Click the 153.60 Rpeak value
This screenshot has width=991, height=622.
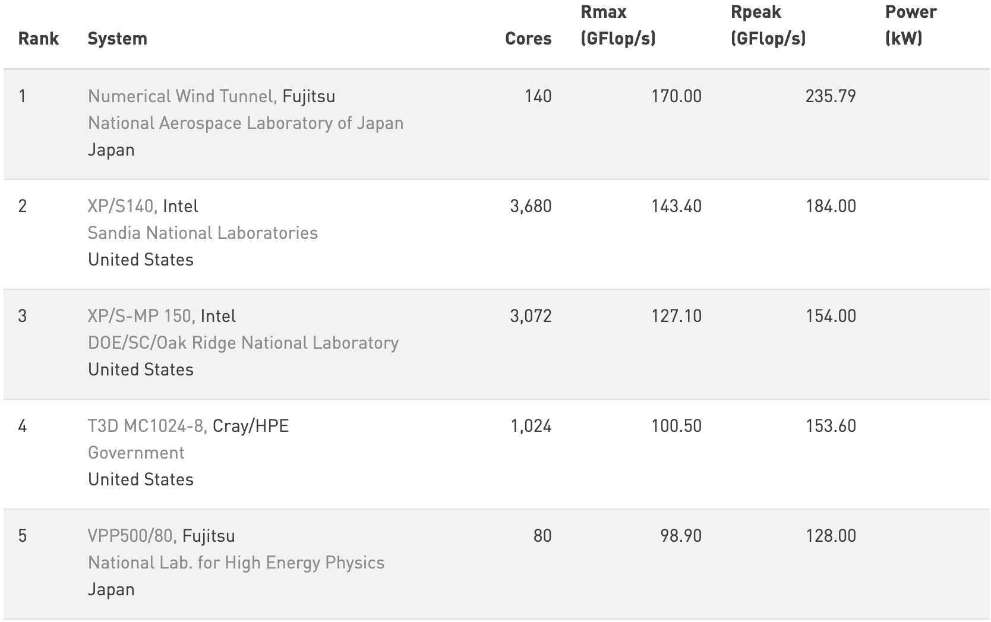[831, 426]
